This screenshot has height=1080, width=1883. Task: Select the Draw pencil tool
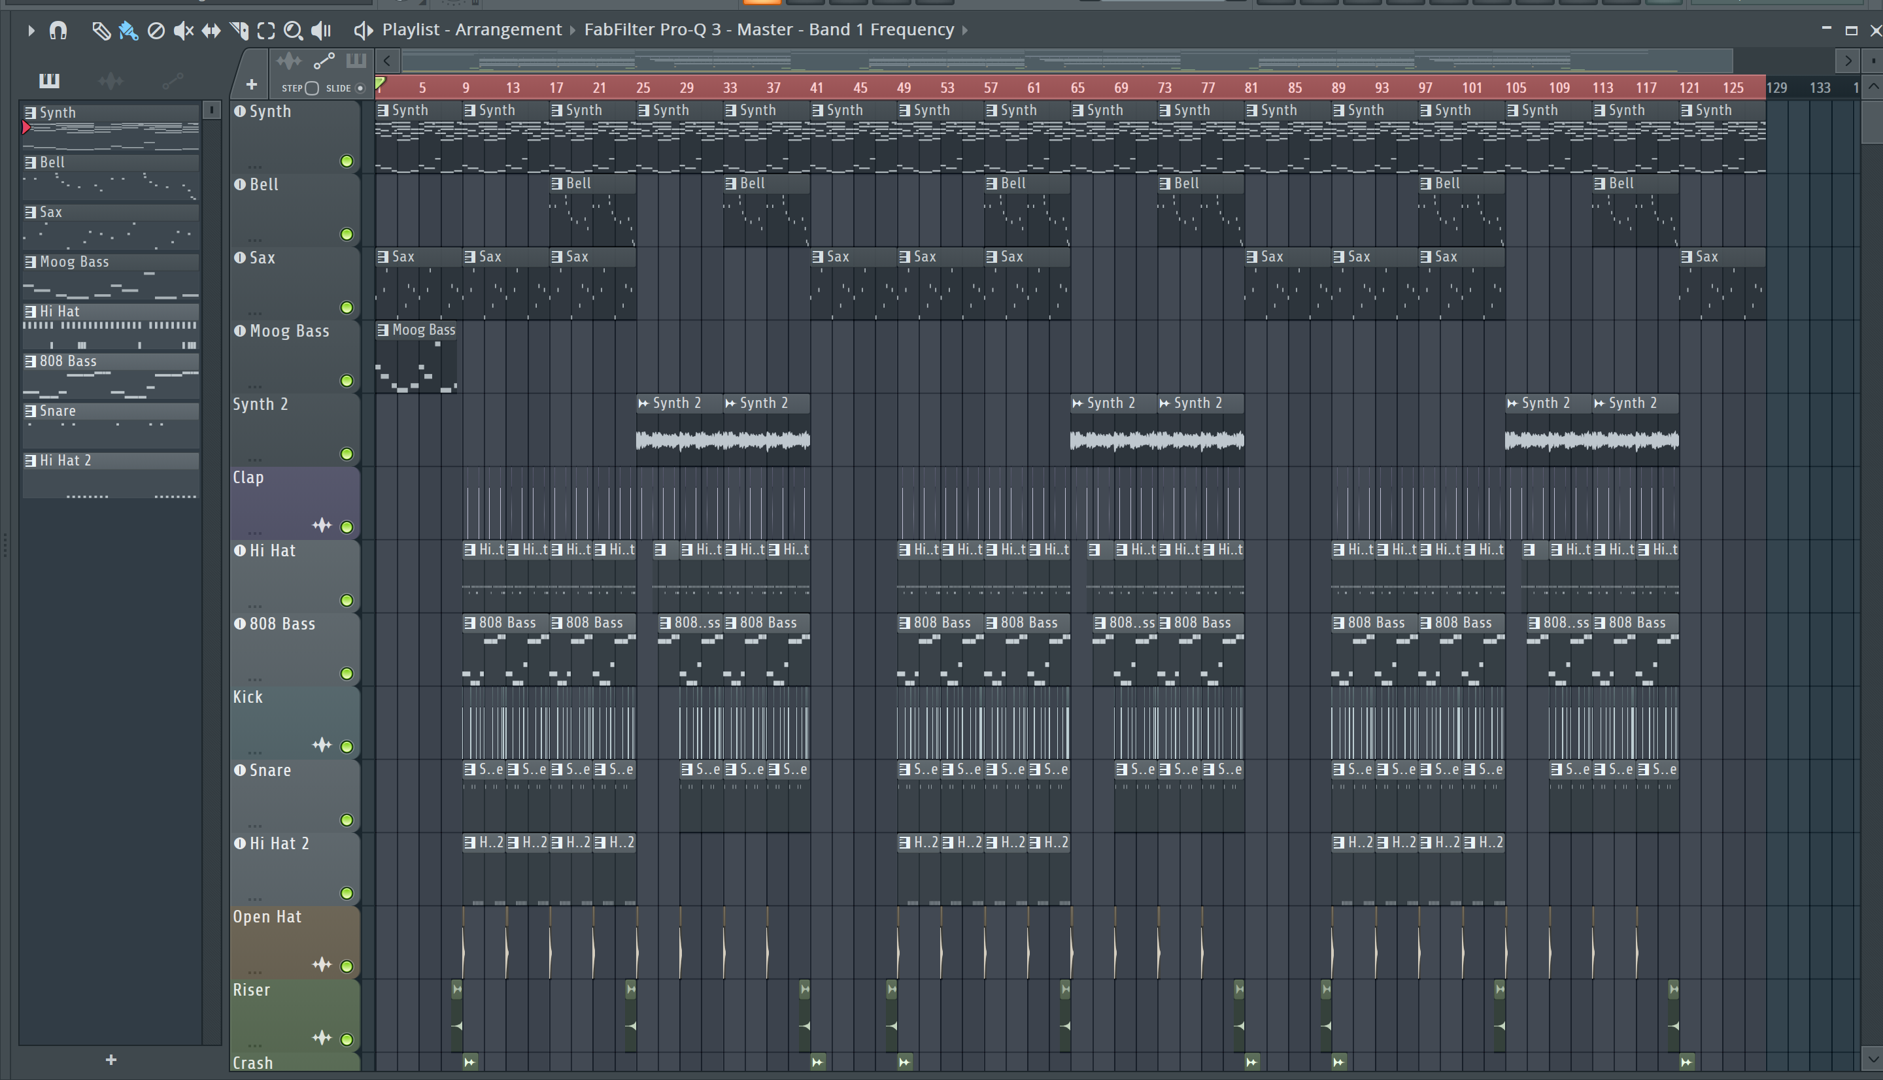pyautogui.click(x=100, y=31)
